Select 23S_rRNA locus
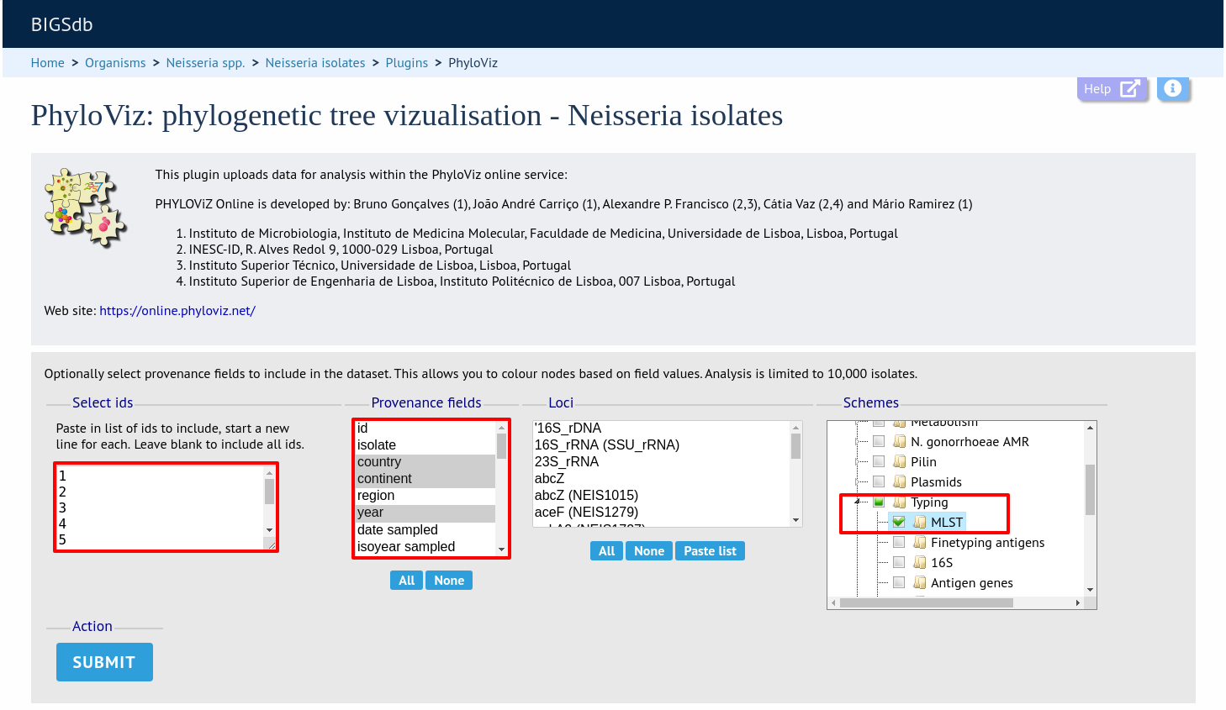 661,462
